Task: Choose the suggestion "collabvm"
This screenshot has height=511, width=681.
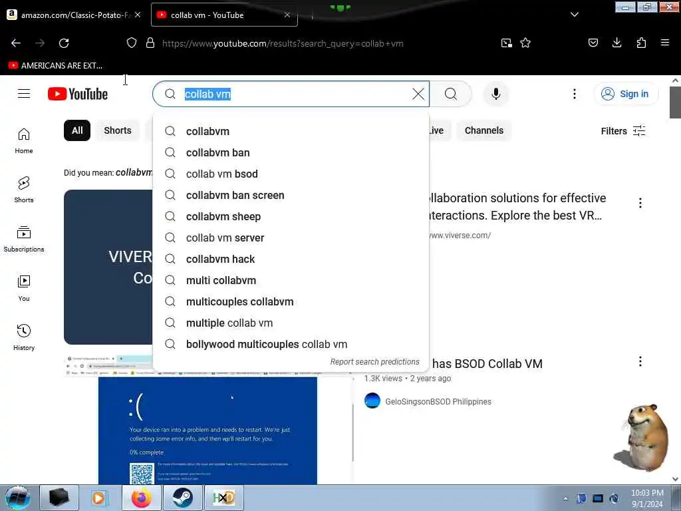Action: (x=291, y=131)
